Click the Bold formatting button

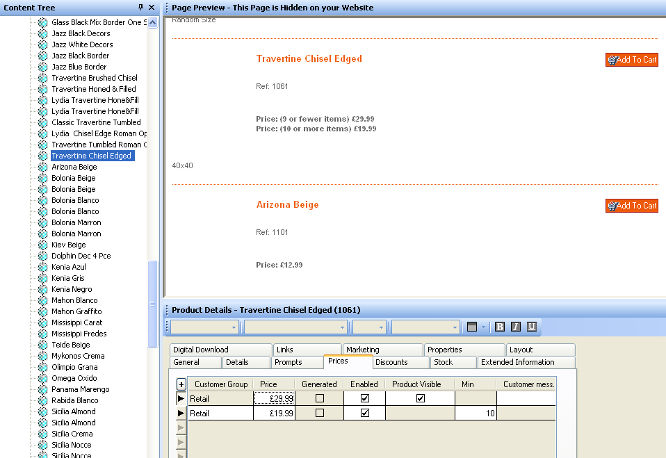pos(500,327)
